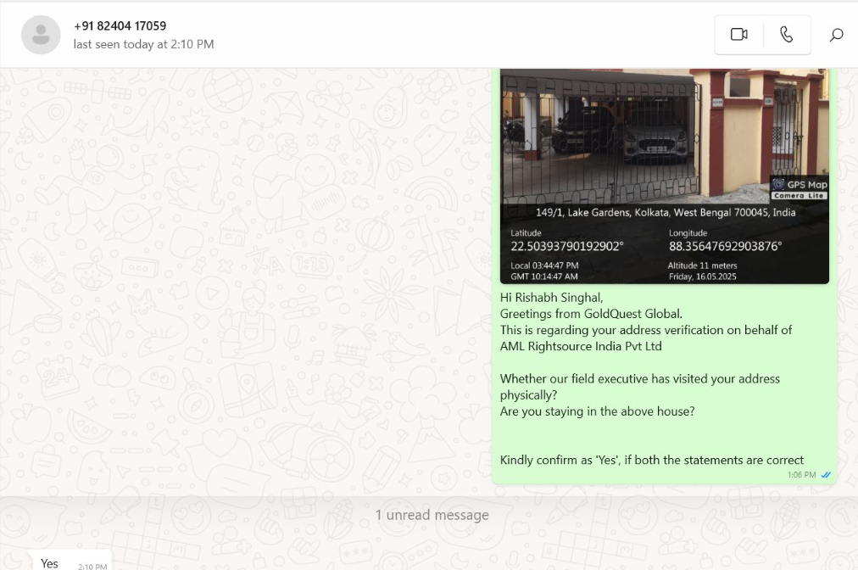Click the 'Friday, 16.05.2025' date in photo
Image resolution: width=858 pixels, height=570 pixels.
pyautogui.click(x=705, y=277)
